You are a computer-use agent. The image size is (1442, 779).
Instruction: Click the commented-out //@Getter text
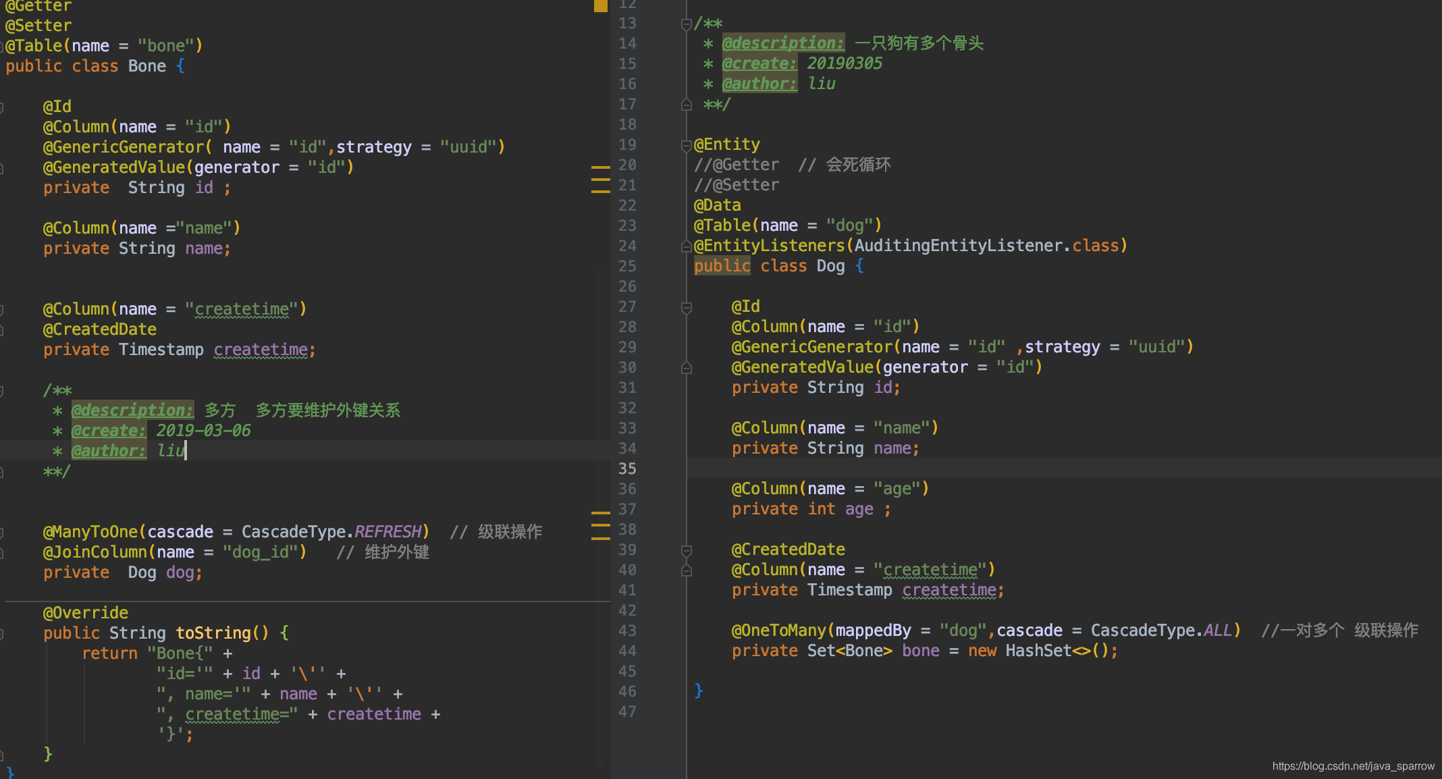pyautogui.click(x=737, y=165)
